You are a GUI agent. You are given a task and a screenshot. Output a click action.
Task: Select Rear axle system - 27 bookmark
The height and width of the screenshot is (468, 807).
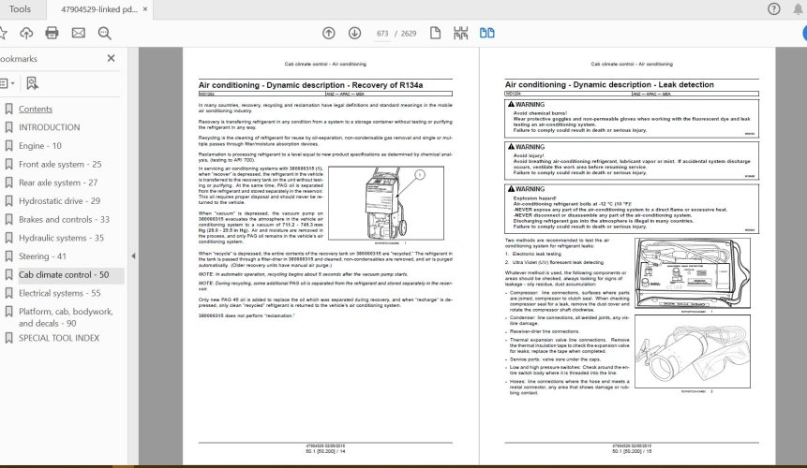[58, 183]
